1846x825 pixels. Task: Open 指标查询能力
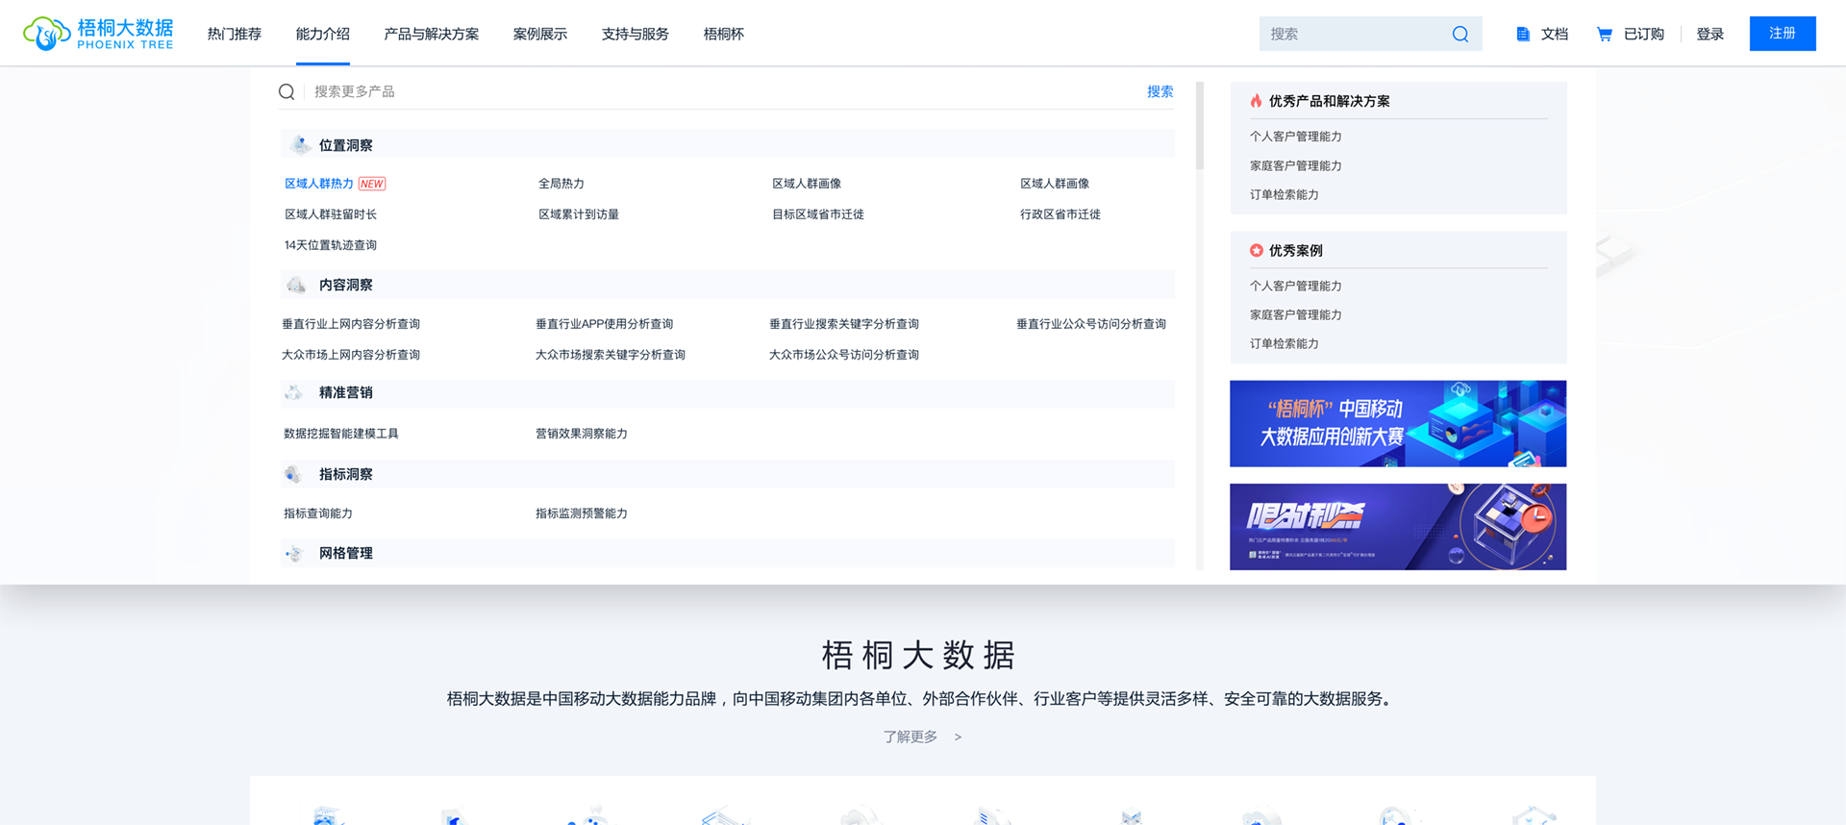(318, 513)
